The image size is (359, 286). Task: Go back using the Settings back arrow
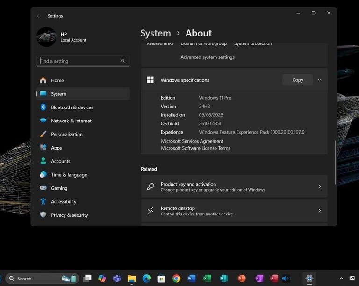(x=39, y=16)
